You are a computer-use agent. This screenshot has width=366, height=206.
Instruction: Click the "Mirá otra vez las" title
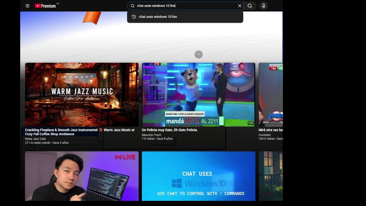pos(271,130)
